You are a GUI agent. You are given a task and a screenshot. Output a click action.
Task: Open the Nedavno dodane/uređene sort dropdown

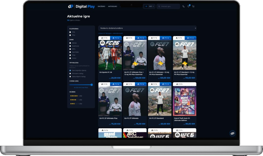click(147, 28)
